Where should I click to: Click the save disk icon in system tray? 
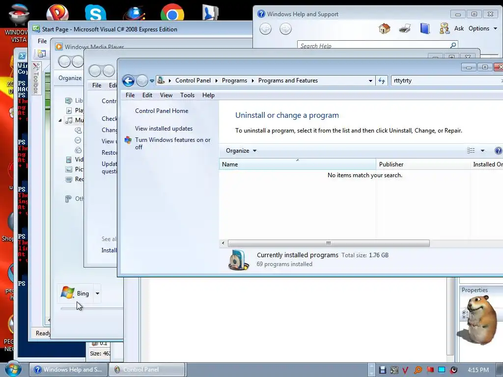coord(382,370)
